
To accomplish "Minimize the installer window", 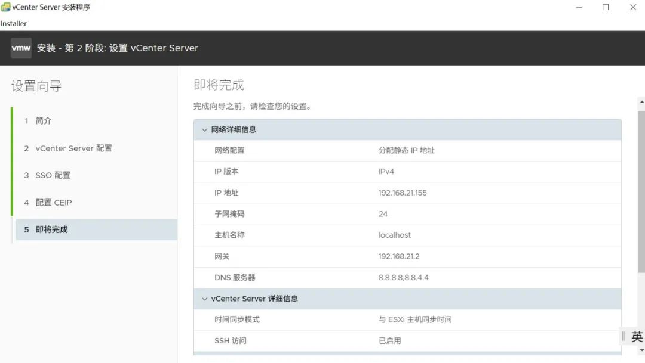I will 579,7.
